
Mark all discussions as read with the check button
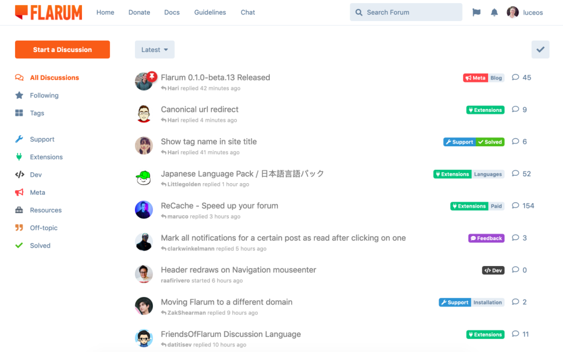pos(540,49)
